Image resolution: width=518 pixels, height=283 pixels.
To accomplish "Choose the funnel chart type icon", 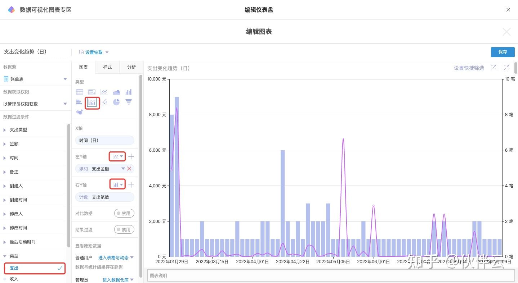I will [x=128, y=102].
